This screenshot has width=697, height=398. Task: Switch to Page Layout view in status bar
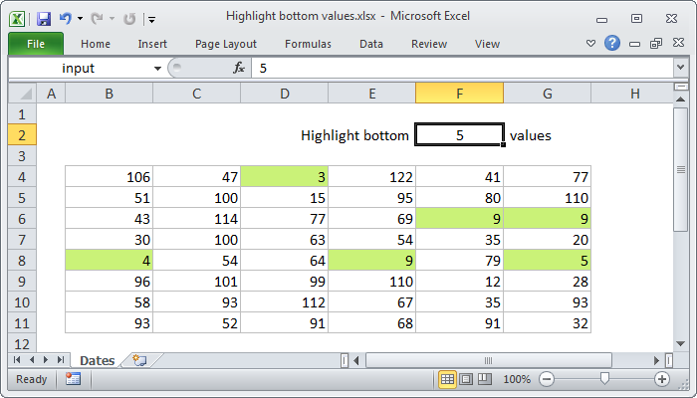(x=466, y=379)
